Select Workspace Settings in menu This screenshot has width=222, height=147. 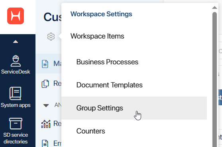click(x=101, y=14)
